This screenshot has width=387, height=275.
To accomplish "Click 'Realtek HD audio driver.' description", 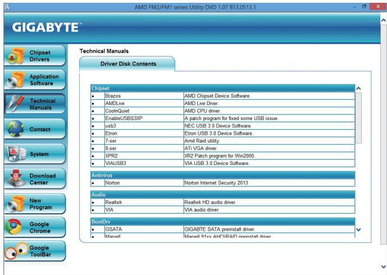I will pos(210,202).
